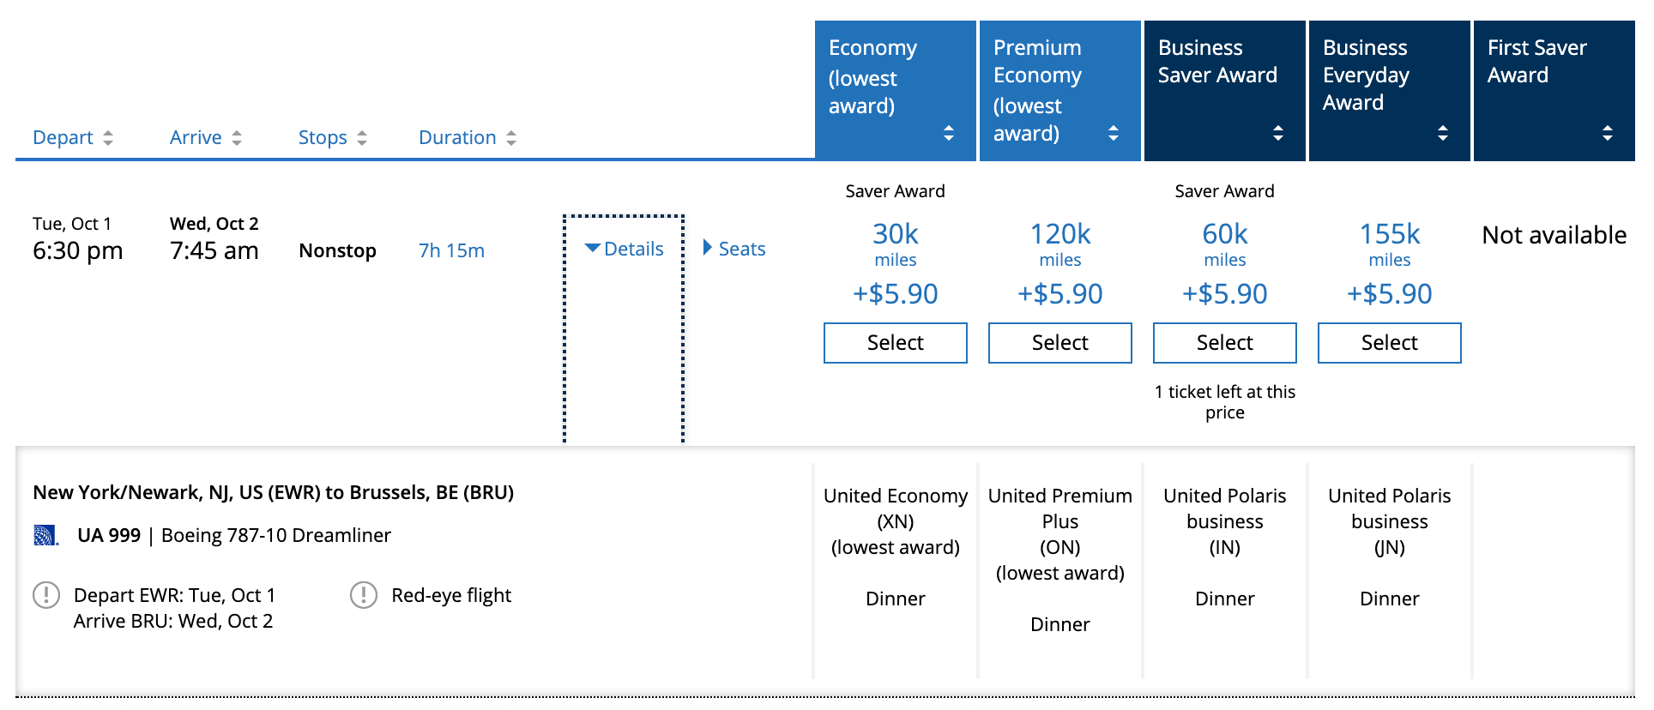Click the info icon beside Depart EWR notice

[x=46, y=595]
